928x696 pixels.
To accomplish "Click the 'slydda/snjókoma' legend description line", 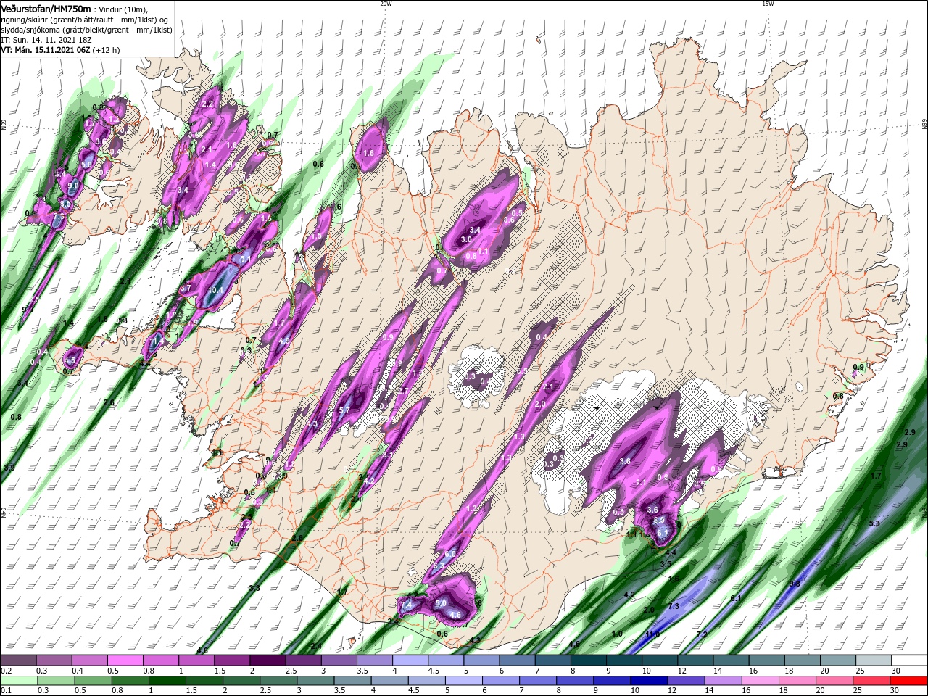I will (x=86, y=30).
